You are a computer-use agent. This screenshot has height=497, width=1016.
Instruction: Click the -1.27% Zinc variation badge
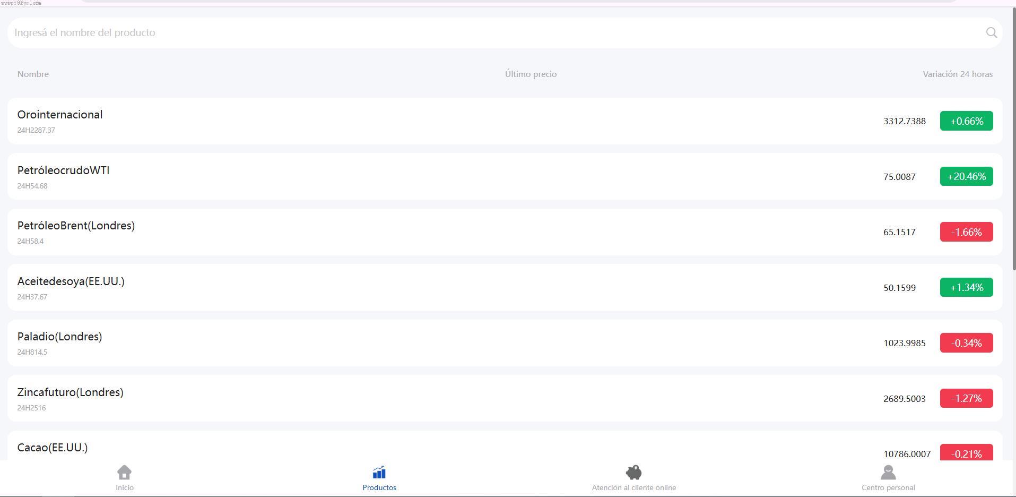pyautogui.click(x=966, y=398)
